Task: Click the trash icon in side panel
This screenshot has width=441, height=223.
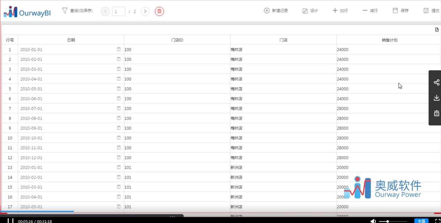Action: click(x=436, y=113)
